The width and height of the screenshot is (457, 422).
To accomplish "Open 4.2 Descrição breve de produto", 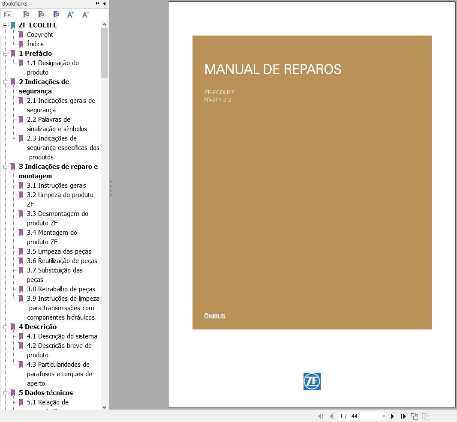I will 59,350.
